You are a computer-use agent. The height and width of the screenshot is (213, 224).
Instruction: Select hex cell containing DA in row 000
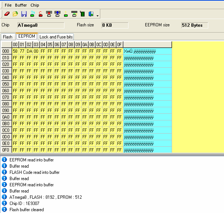[29, 51]
